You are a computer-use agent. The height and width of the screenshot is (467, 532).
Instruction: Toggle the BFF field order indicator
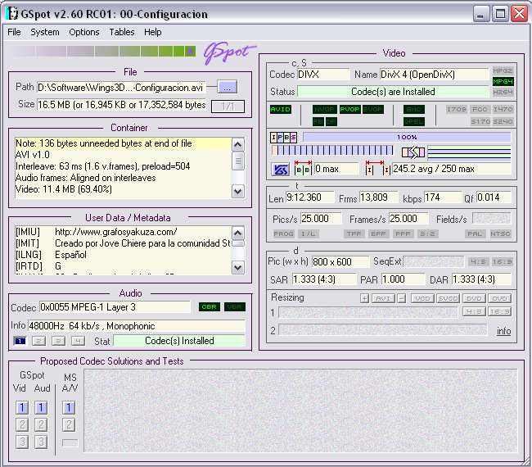coord(378,234)
